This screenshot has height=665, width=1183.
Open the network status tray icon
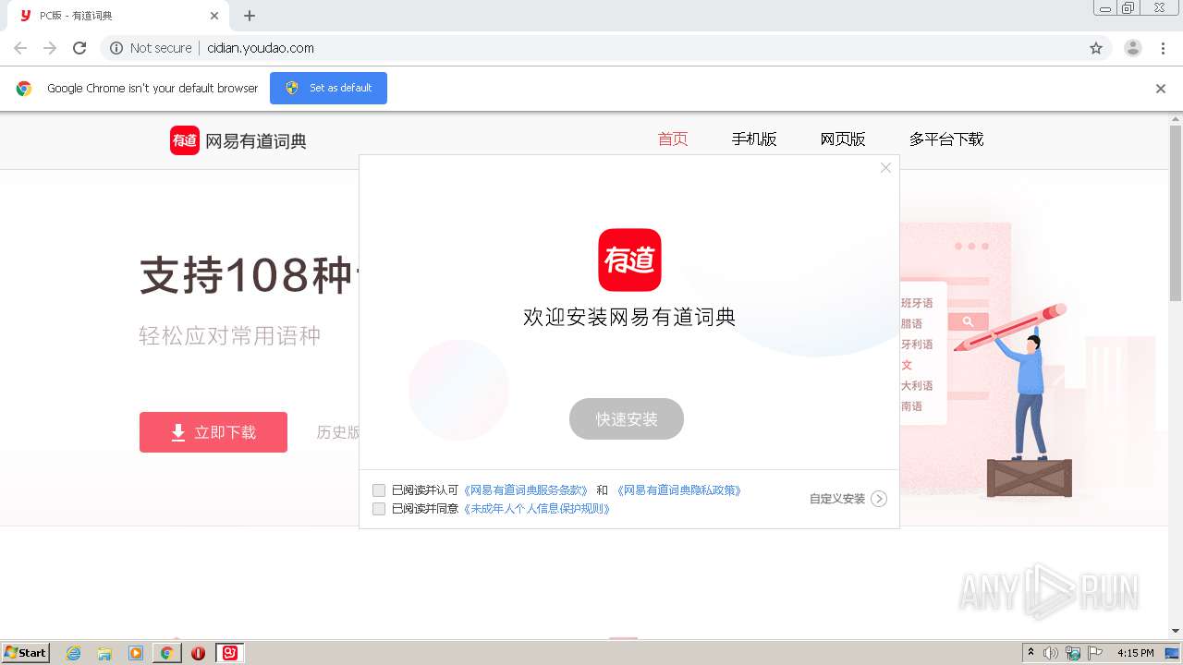(x=1073, y=653)
